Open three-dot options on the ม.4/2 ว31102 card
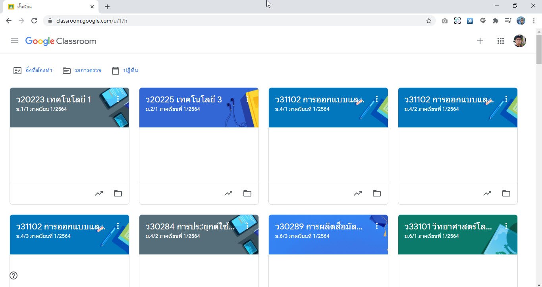Screen dimensions: 542x287 [x=506, y=99]
